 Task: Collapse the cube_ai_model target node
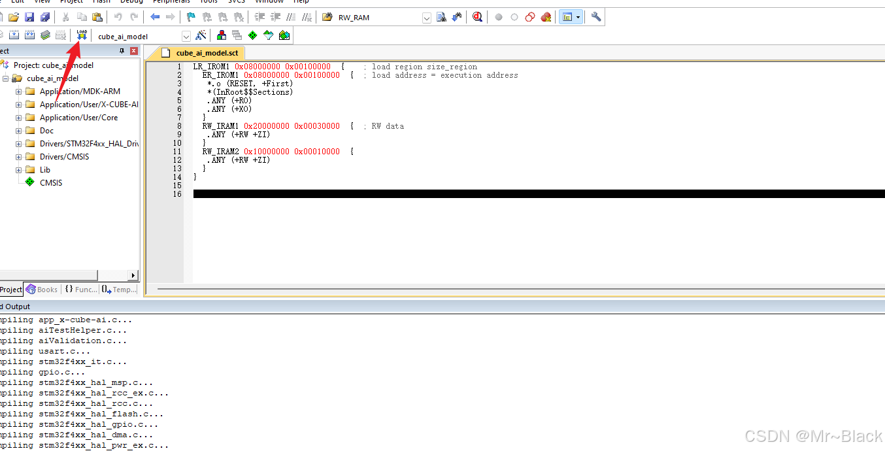pos(6,78)
